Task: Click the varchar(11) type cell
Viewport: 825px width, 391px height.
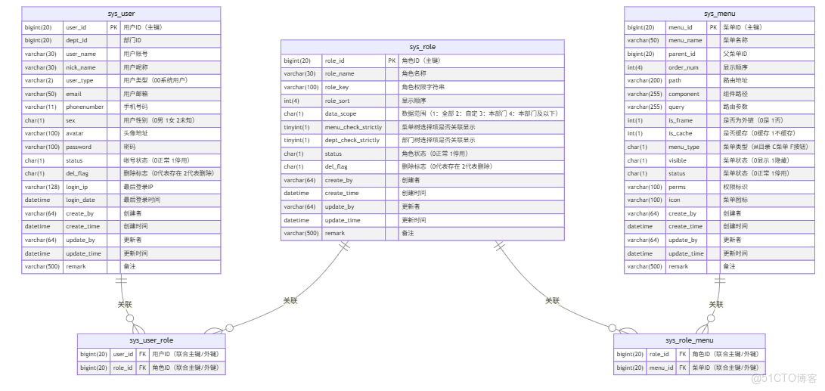Action: coord(42,107)
